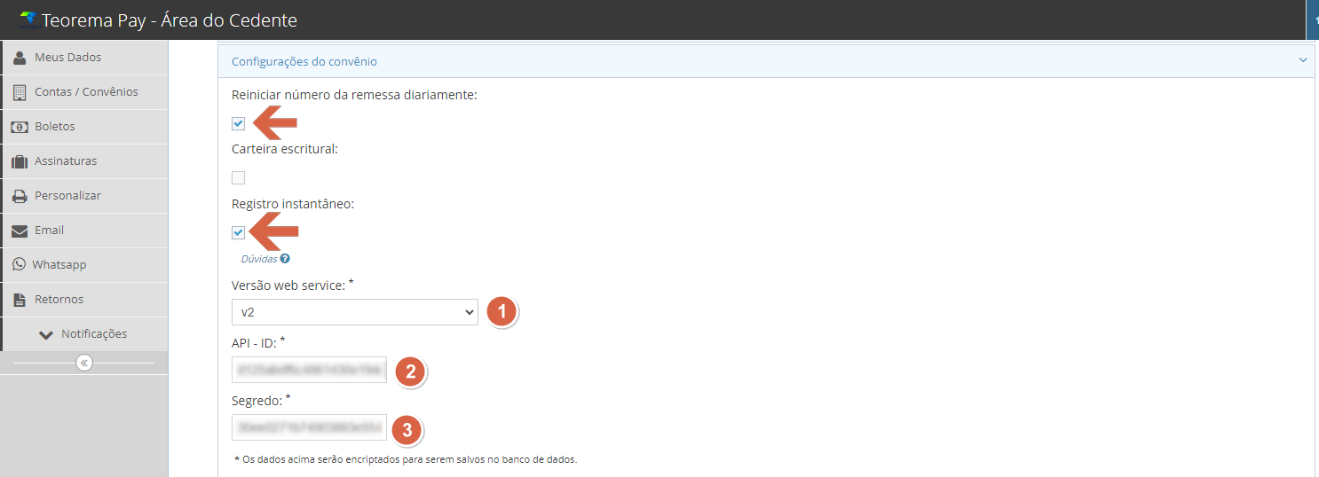
Task: Click the Configurações do convênio header title
Action: (304, 62)
